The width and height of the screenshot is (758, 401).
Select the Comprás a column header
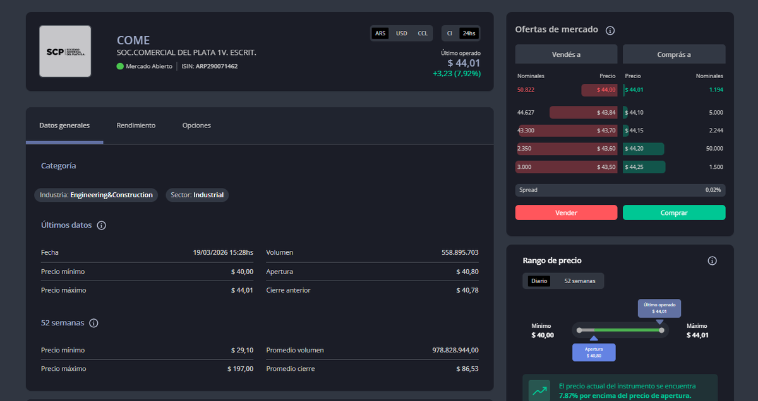674,54
